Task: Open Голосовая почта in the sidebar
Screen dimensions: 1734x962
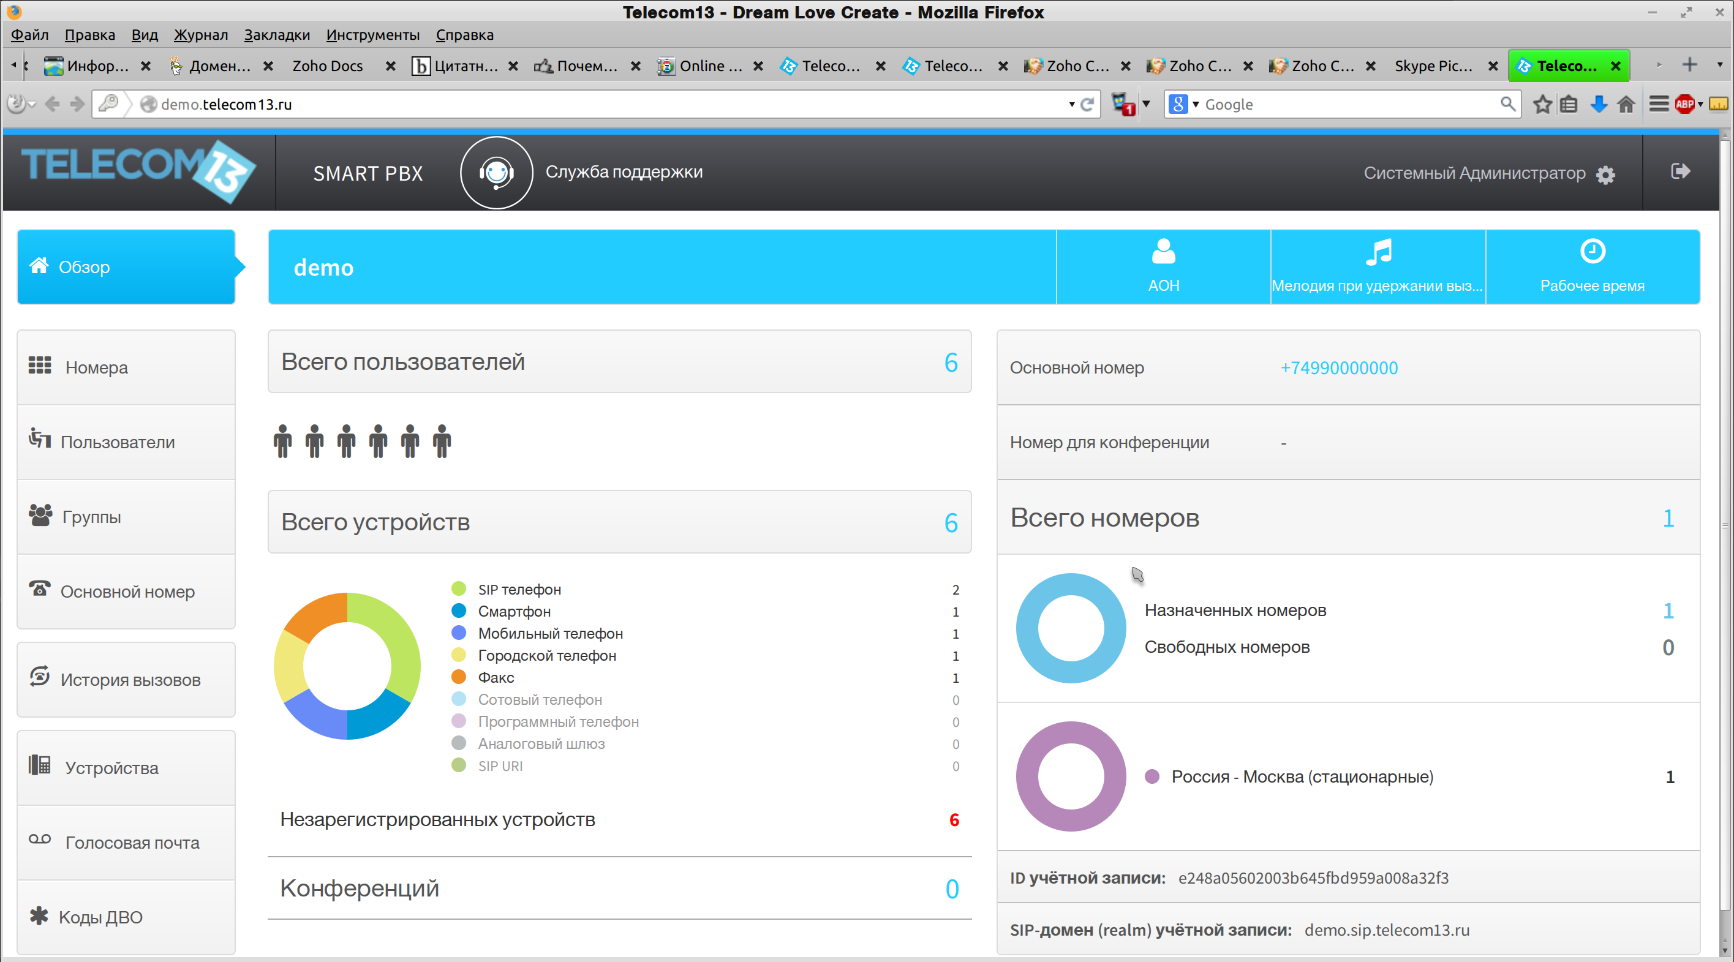Action: (x=126, y=843)
